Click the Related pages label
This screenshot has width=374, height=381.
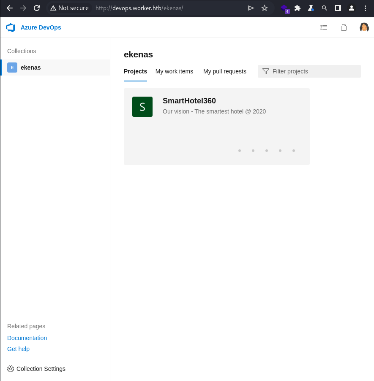point(26,326)
